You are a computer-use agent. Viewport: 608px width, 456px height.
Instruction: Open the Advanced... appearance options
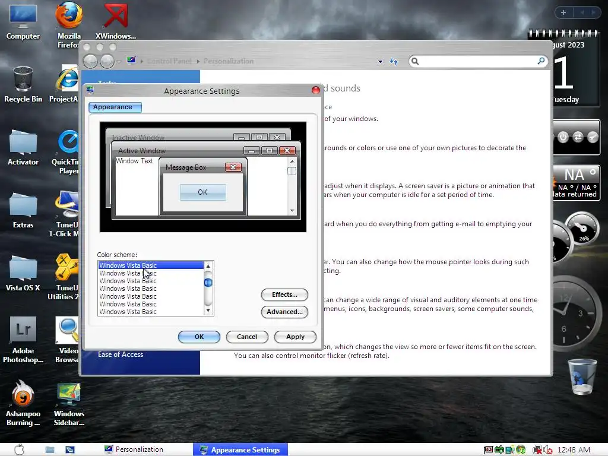[x=284, y=312]
